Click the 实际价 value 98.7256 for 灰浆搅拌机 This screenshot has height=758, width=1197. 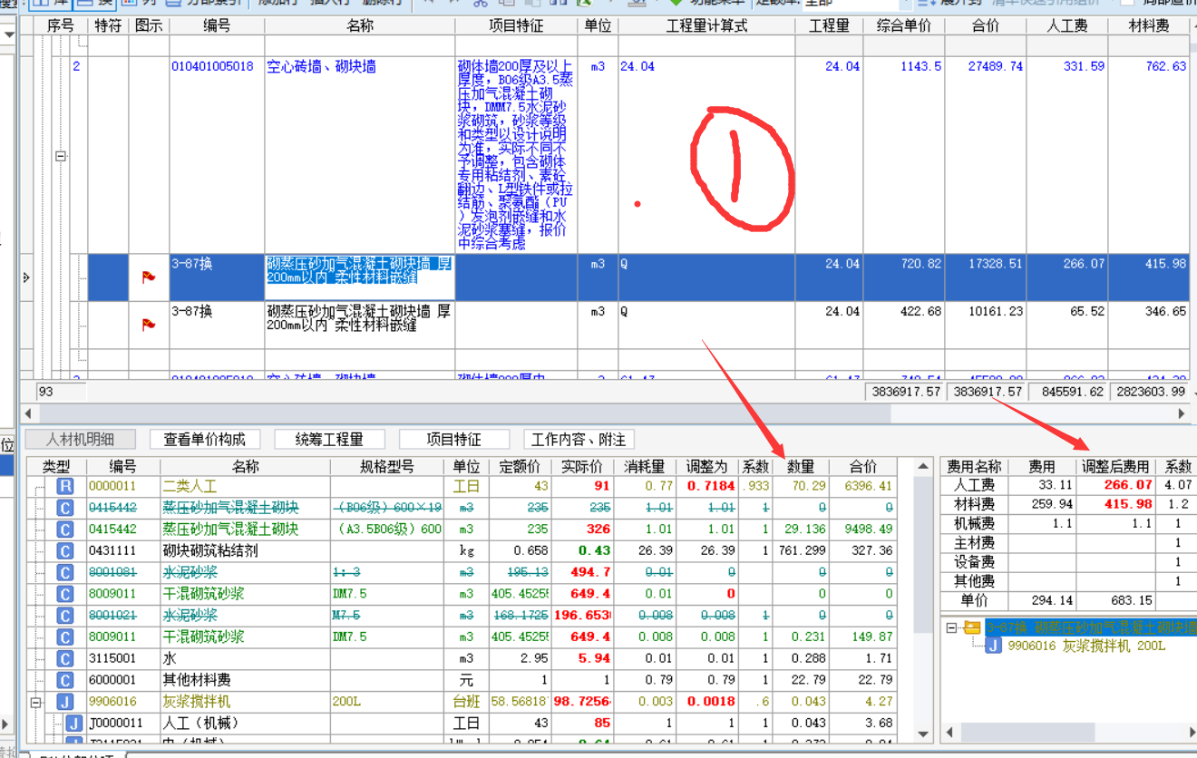pos(582,702)
